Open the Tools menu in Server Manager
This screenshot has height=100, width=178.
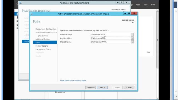(x=138, y=5)
